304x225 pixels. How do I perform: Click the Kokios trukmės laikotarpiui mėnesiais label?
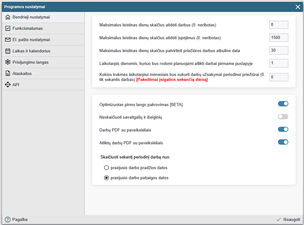click(x=182, y=77)
